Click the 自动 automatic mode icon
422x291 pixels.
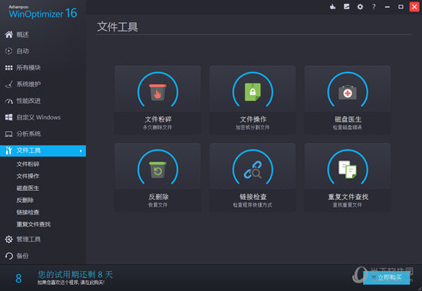tap(9, 51)
